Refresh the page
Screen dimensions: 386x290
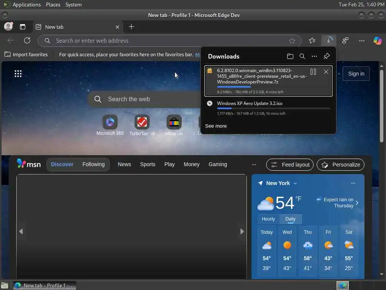click(27, 40)
